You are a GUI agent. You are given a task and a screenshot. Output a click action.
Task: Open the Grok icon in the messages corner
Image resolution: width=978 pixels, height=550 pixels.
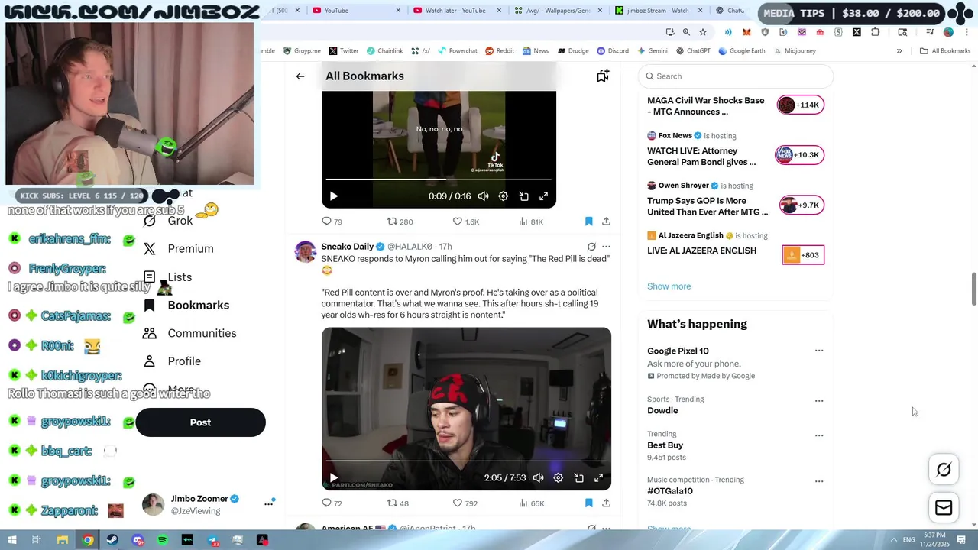(x=944, y=470)
